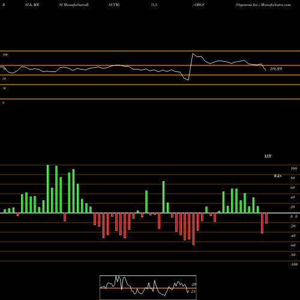Screen dimensions: 300x300
Task: Click the 30 level label on the RSI panel
Action: pyautogui.click(x=4, y=88)
